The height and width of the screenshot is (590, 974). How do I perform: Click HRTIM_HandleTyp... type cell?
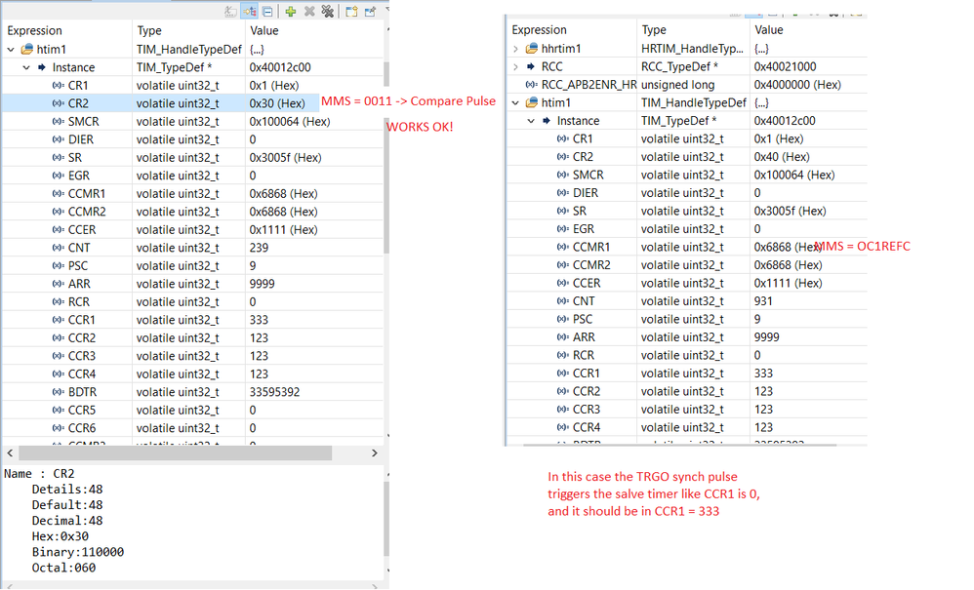coord(693,49)
